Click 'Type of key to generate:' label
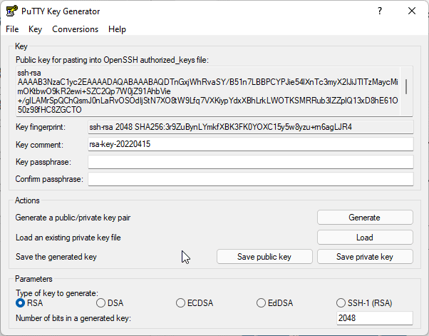Screen dimensions: 429x336 [57, 293]
